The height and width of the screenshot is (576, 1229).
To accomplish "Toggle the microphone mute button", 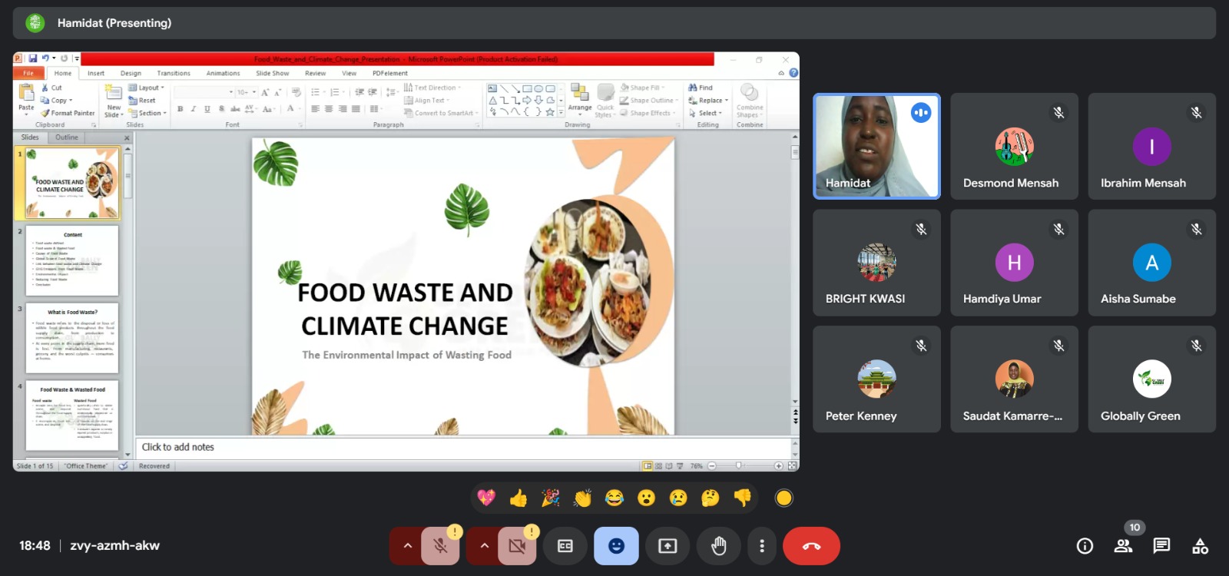I will [440, 546].
